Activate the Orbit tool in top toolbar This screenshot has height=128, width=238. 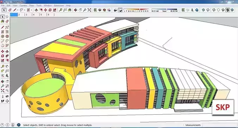(x=76, y=10)
